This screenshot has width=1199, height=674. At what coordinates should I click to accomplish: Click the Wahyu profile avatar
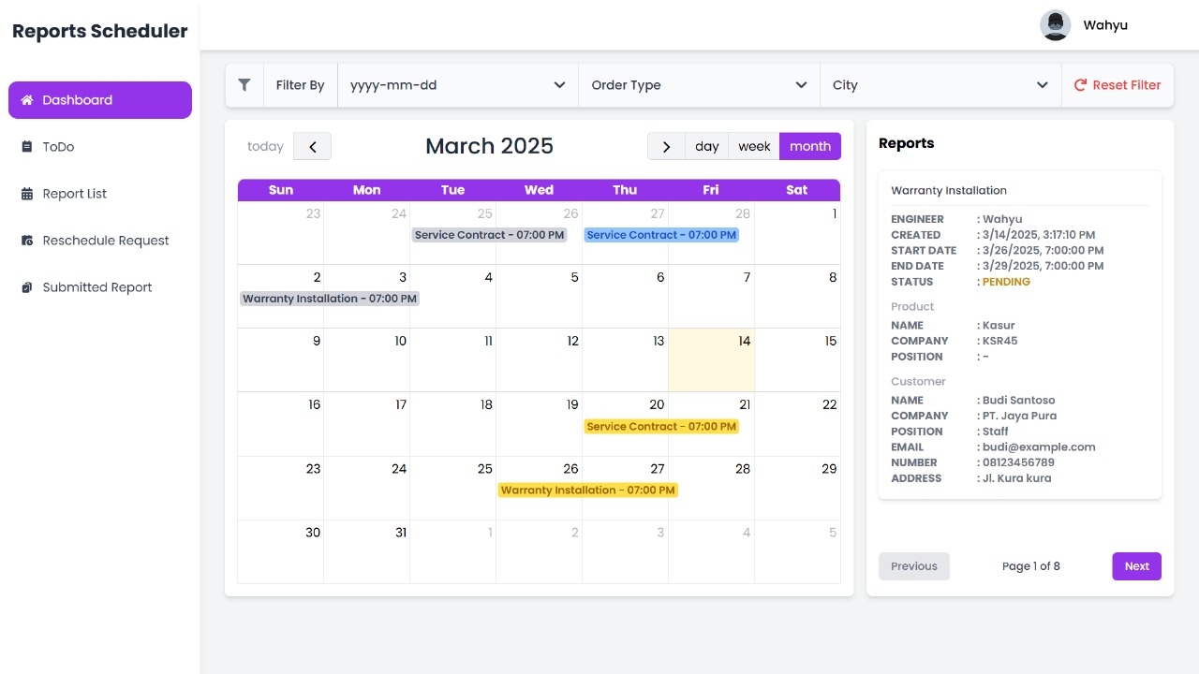1056,25
